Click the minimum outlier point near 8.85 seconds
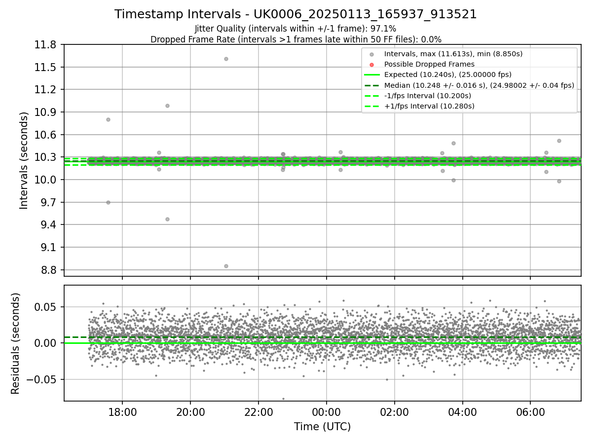This screenshot has height=444, width=592. [226, 266]
